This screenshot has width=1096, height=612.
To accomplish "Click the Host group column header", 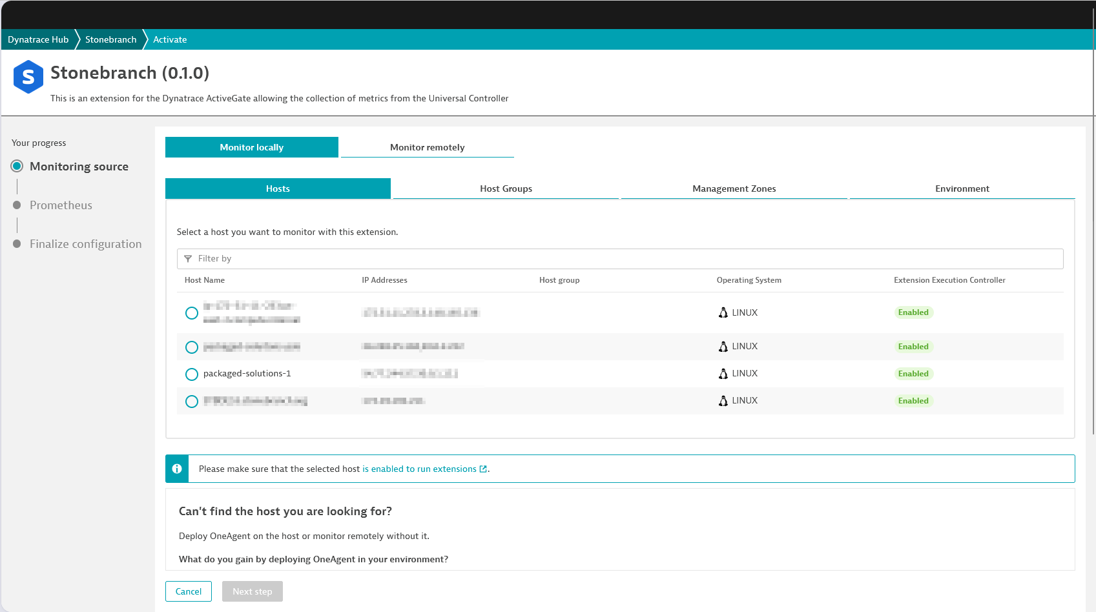I will click(x=559, y=280).
